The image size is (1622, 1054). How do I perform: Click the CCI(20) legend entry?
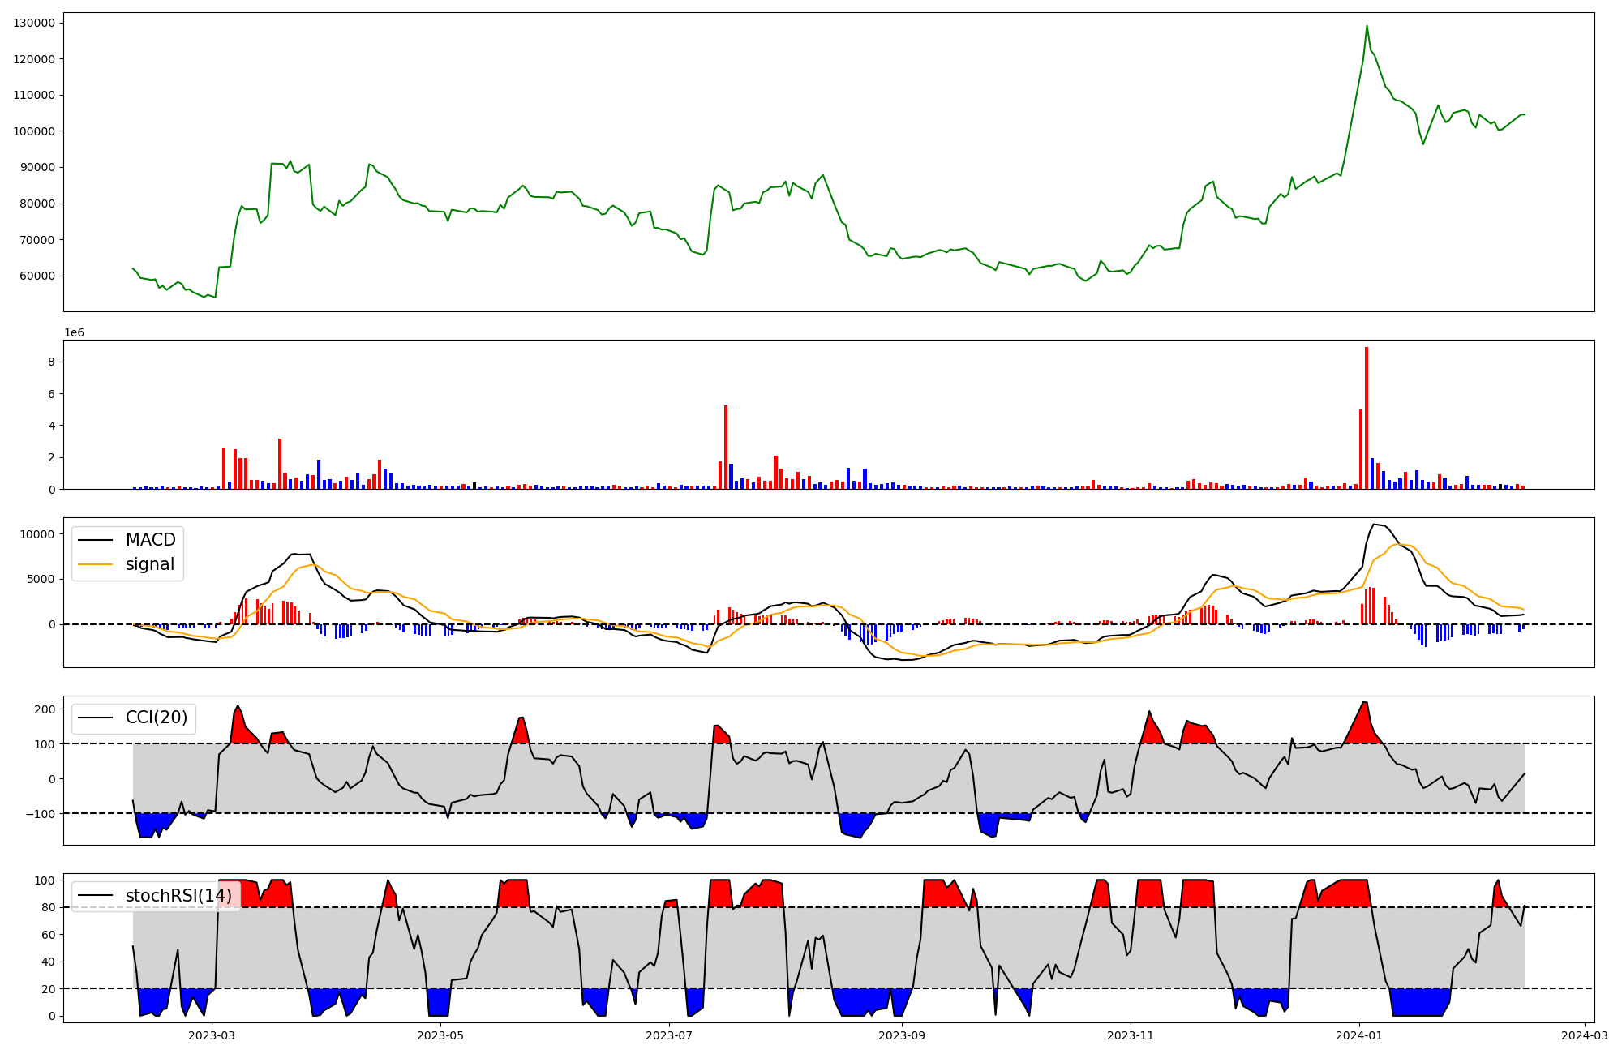(x=156, y=718)
